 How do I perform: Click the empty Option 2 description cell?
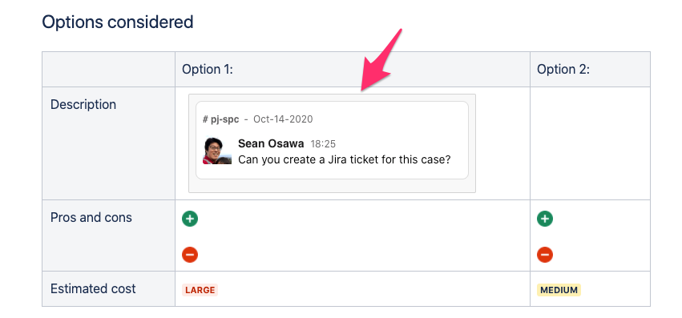(590, 143)
